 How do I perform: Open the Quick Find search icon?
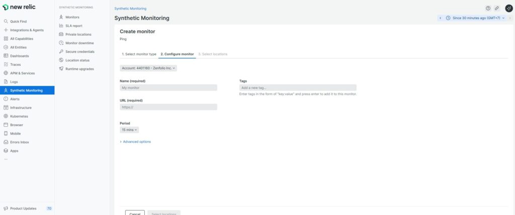point(6,22)
